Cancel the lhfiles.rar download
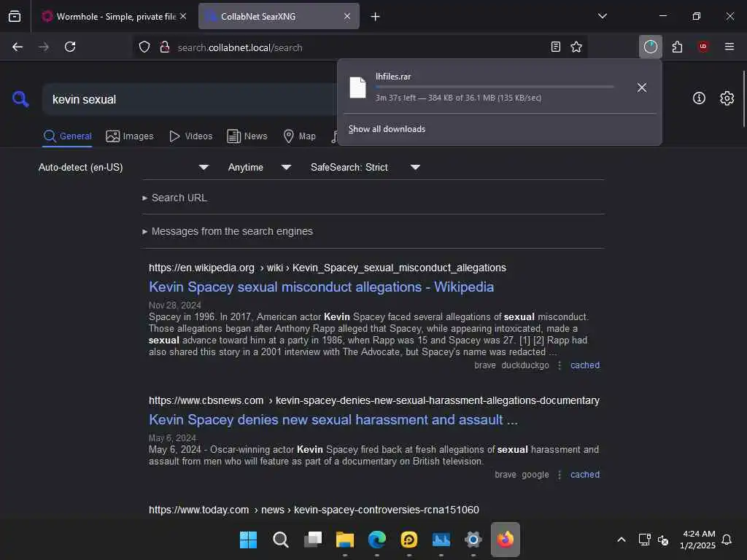The width and height of the screenshot is (747, 560). click(642, 87)
